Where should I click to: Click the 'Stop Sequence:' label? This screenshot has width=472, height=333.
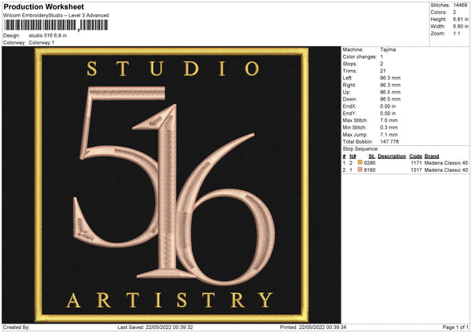point(360,149)
